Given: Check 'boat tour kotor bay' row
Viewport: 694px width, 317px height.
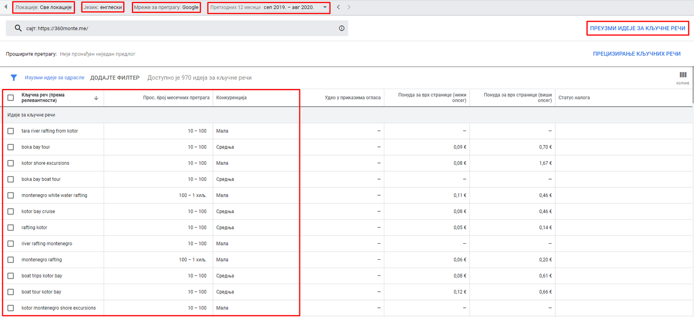Looking at the screenshot, I should (11, 292).
